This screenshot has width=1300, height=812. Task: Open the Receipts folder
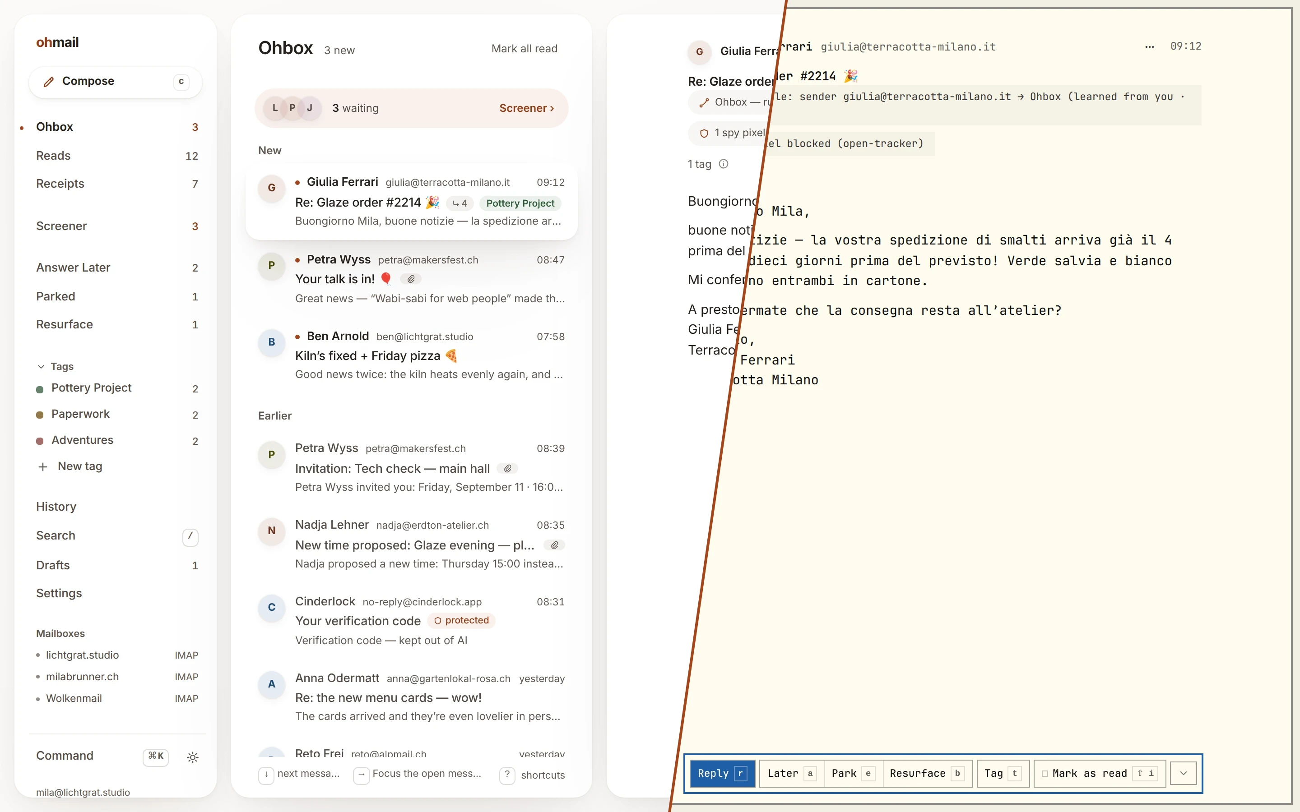pyautogui.click(x=117, y=184)
